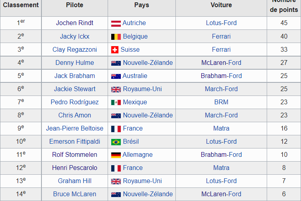Open the Brésil country link

(x=131, y=142)
